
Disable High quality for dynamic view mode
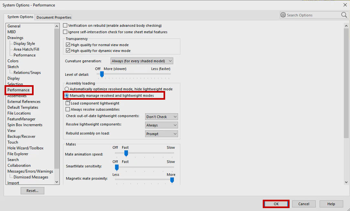[68, 50]
